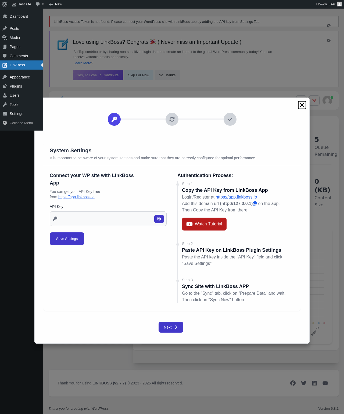344x414 pixels.
Task: Open app.linkboss.io link under API Key text
Action: 76,197
